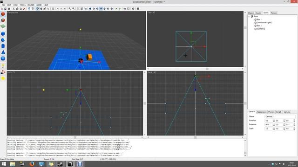The image size is (298, 167).
Task: Select the orange box primitive tool
Action: pyautogui.click(x=3, y=14)
